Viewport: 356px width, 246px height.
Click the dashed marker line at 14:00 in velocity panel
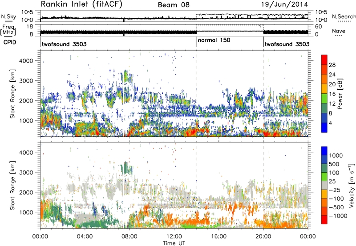pos(197,185)
